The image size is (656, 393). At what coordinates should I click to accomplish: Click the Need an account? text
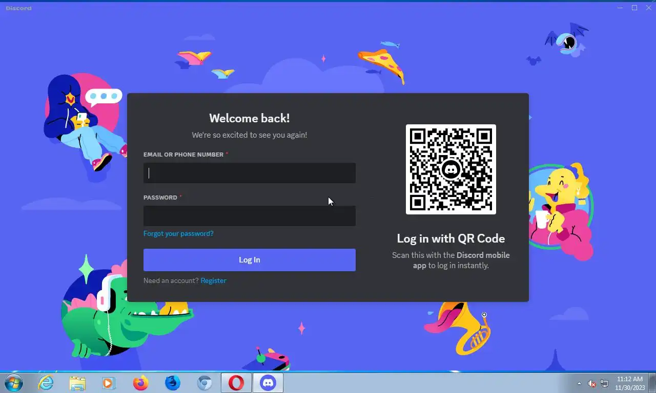click(171, 280)
